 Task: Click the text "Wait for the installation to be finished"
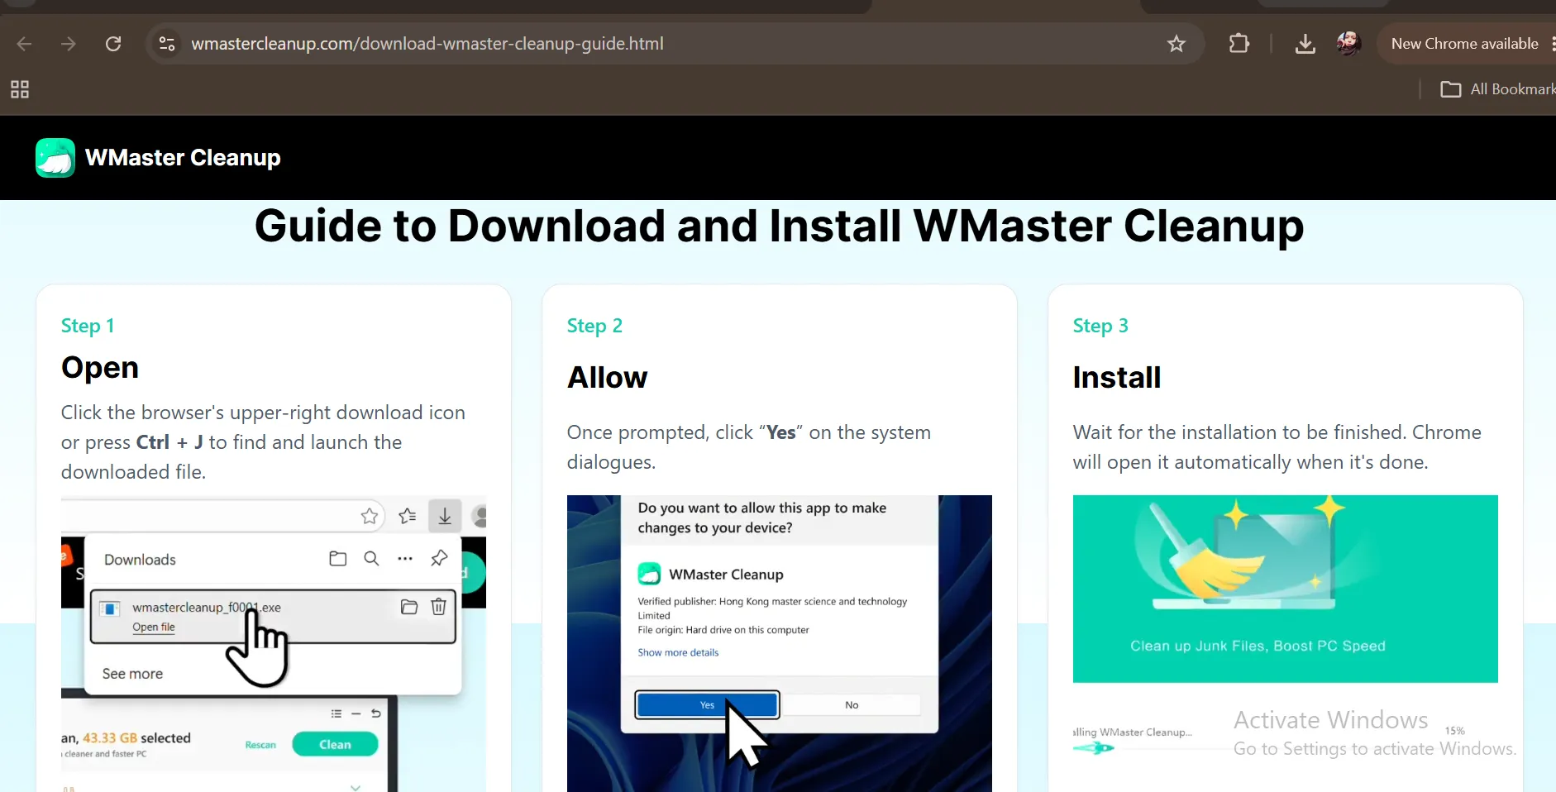(x=1239, y=432)
